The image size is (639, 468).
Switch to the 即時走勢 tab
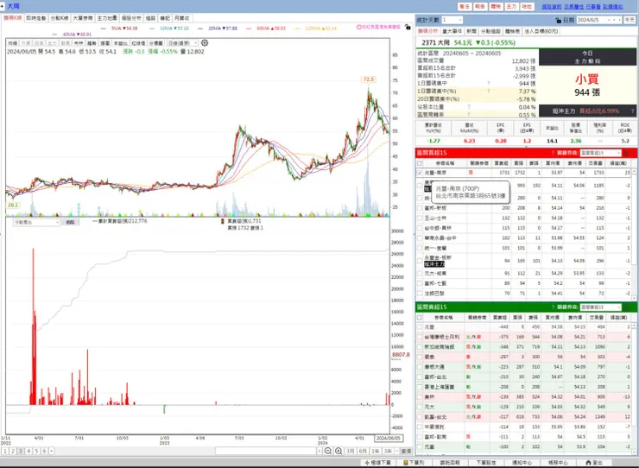[36, 18]
